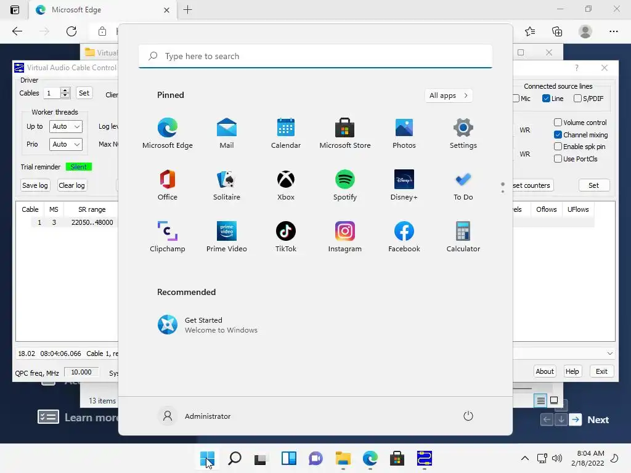Check the Use PortCls option
This screenshot has width=631, height=473.
coord(558,158)
